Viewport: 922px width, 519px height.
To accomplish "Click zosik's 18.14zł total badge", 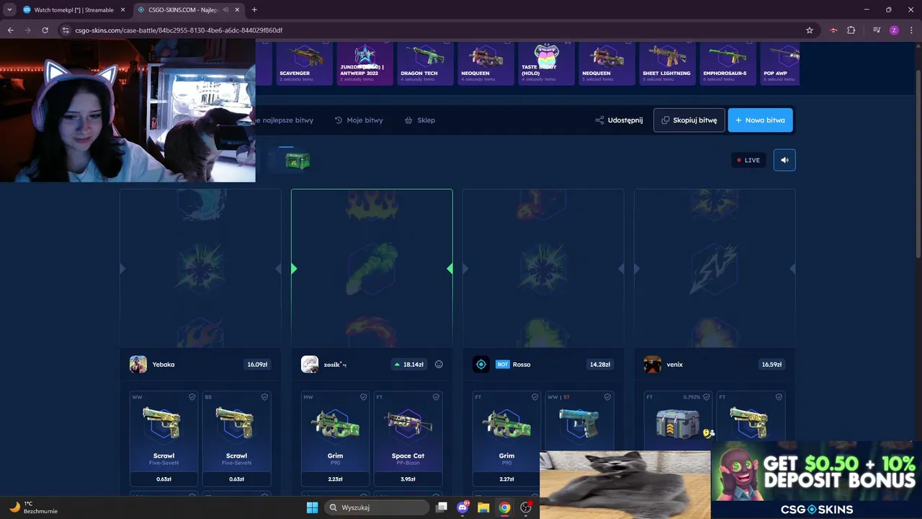I will point(408,364).
